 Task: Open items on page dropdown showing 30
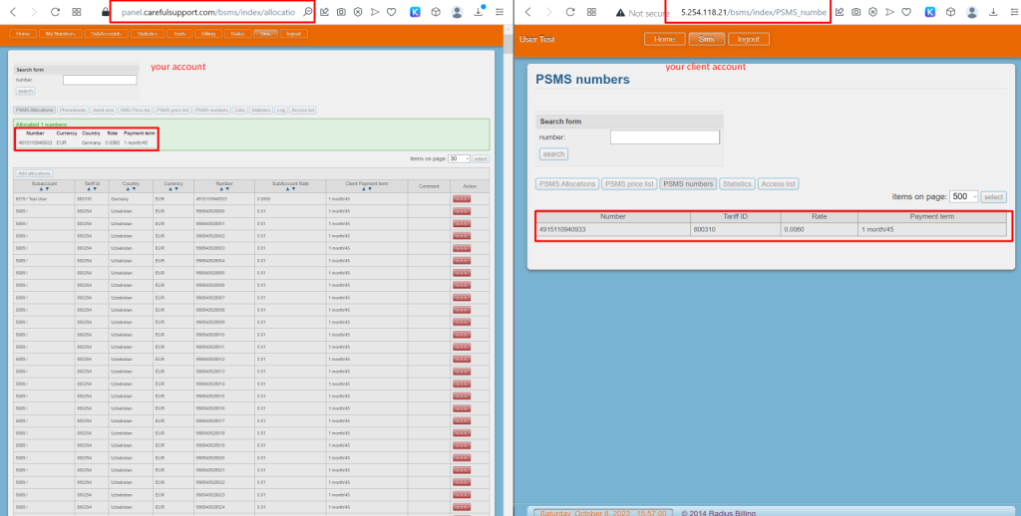pos(459,158)
